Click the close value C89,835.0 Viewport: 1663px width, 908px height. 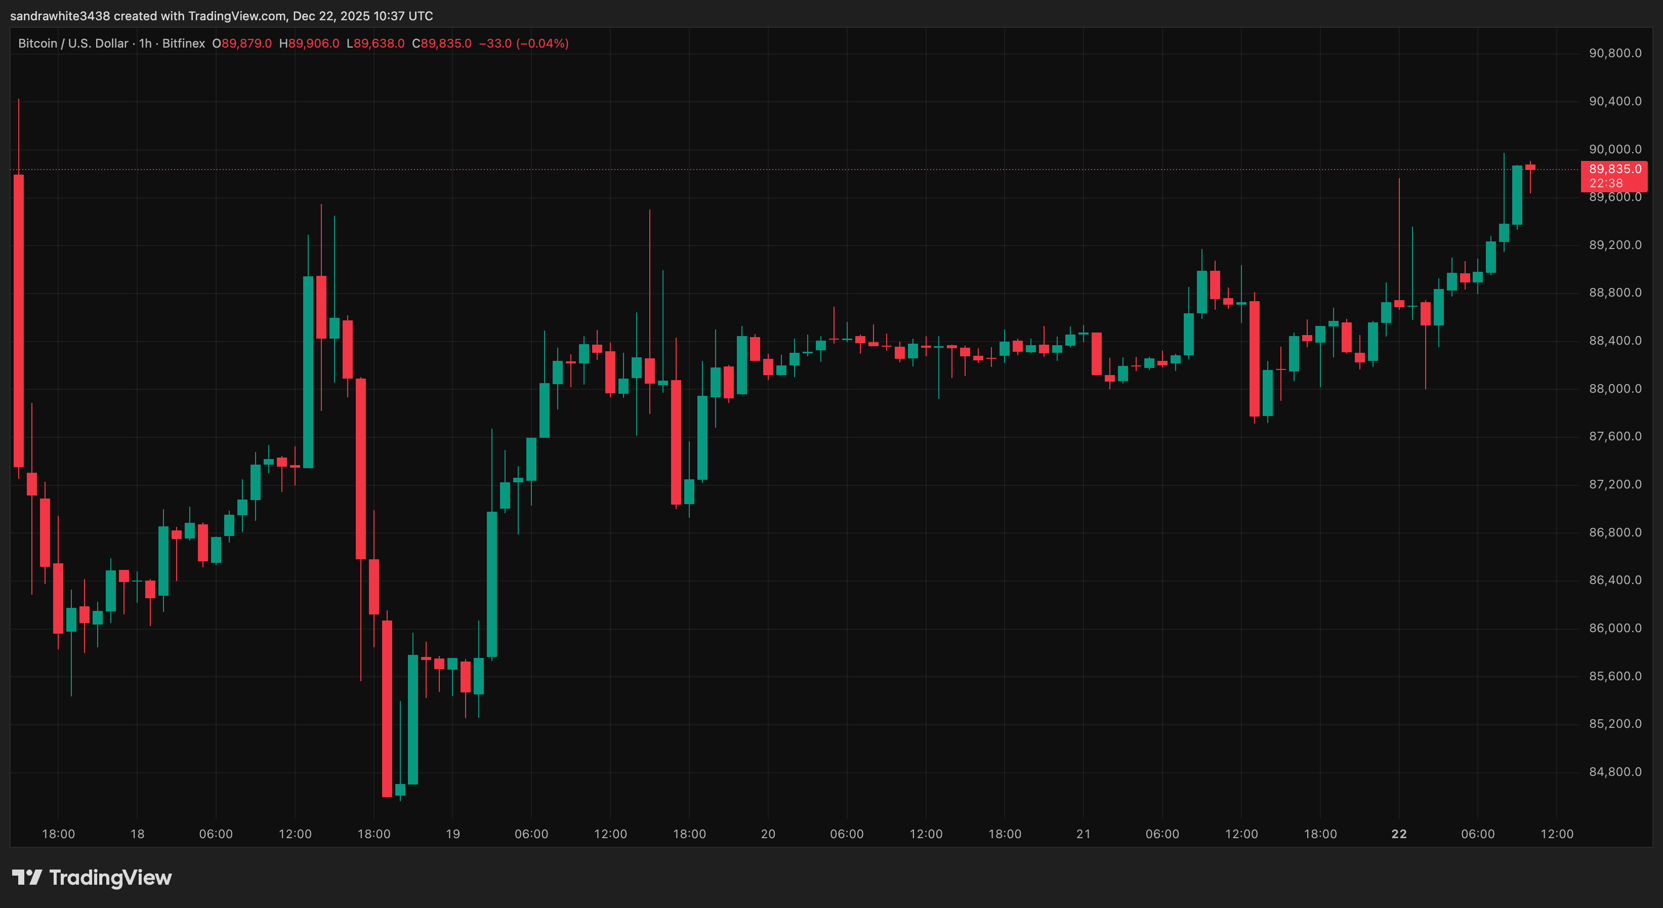443,43
